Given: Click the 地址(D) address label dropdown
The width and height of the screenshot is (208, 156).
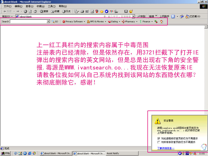Looking at the screenshot, I should (x=7, y=16).
